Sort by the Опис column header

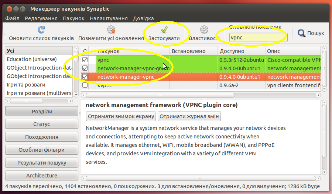[293, 51]
